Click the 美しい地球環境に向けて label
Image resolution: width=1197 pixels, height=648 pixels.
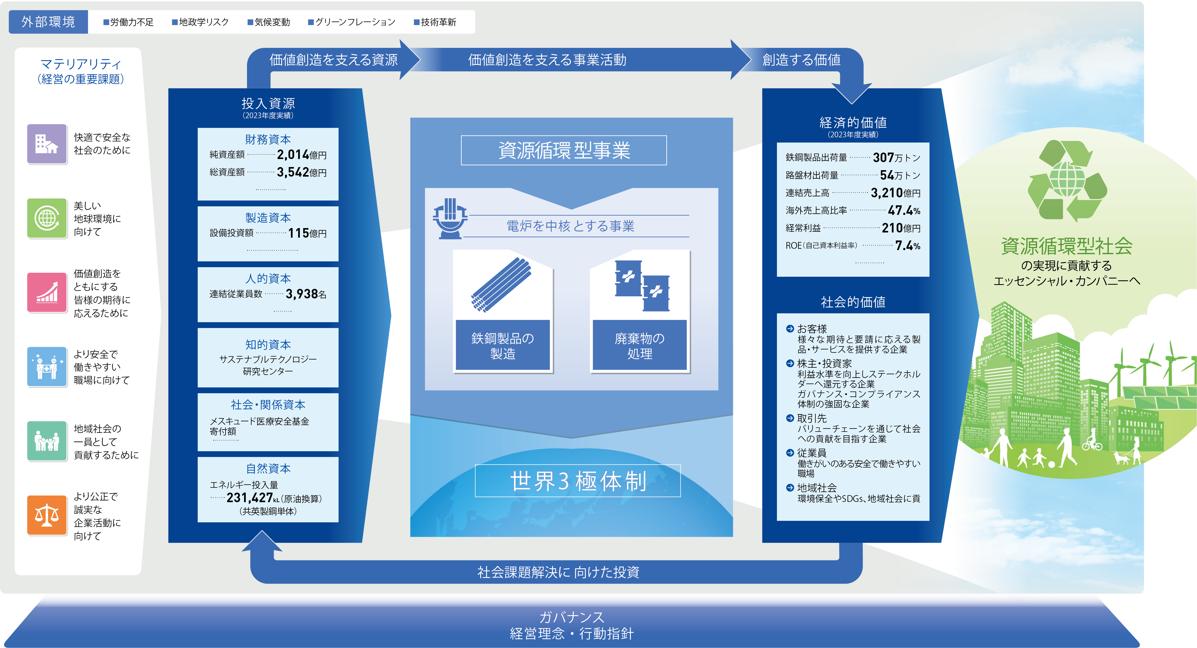point(97,218)
